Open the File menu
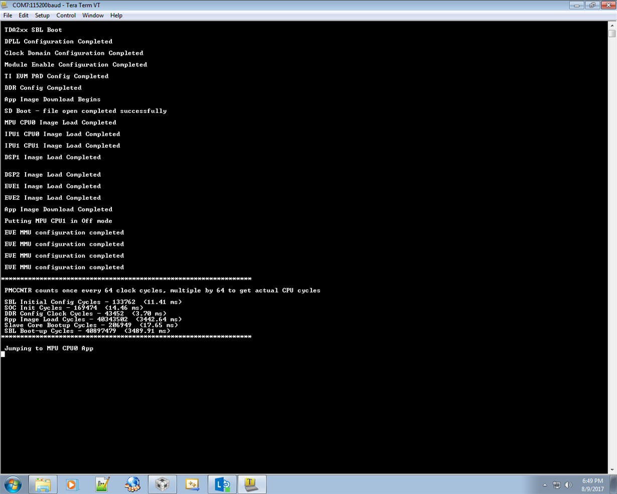The image size is (617, 494). click(8, 16)
